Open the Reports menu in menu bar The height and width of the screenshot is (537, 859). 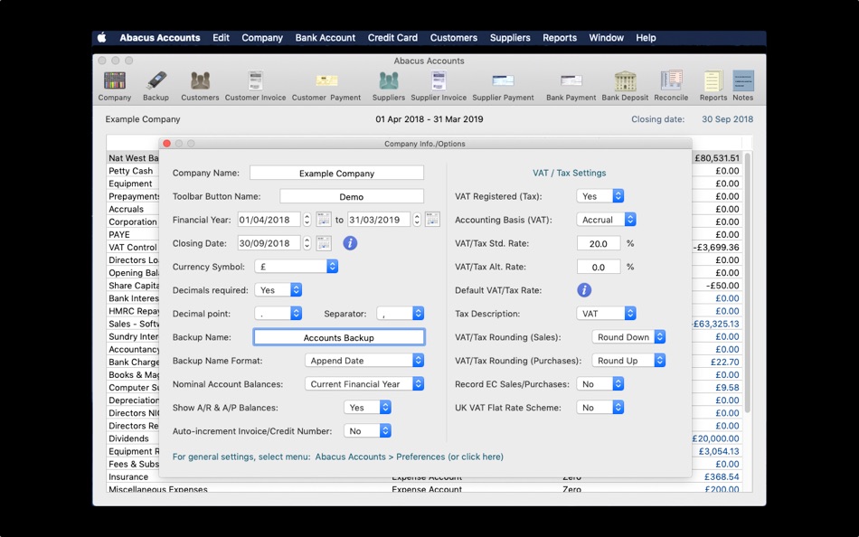tap(560, 38)
